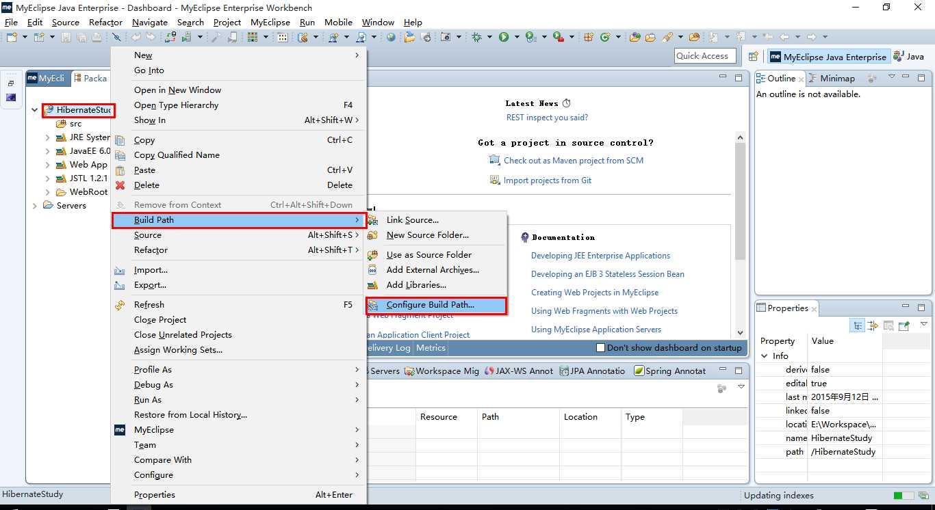Select Add External Archives entry

click(433, 270)
